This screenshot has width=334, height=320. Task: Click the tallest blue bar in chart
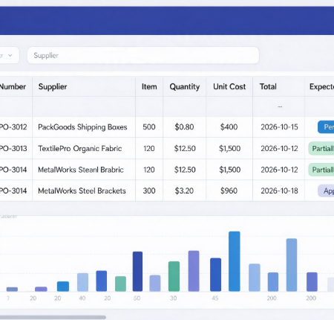pos(235,261)
